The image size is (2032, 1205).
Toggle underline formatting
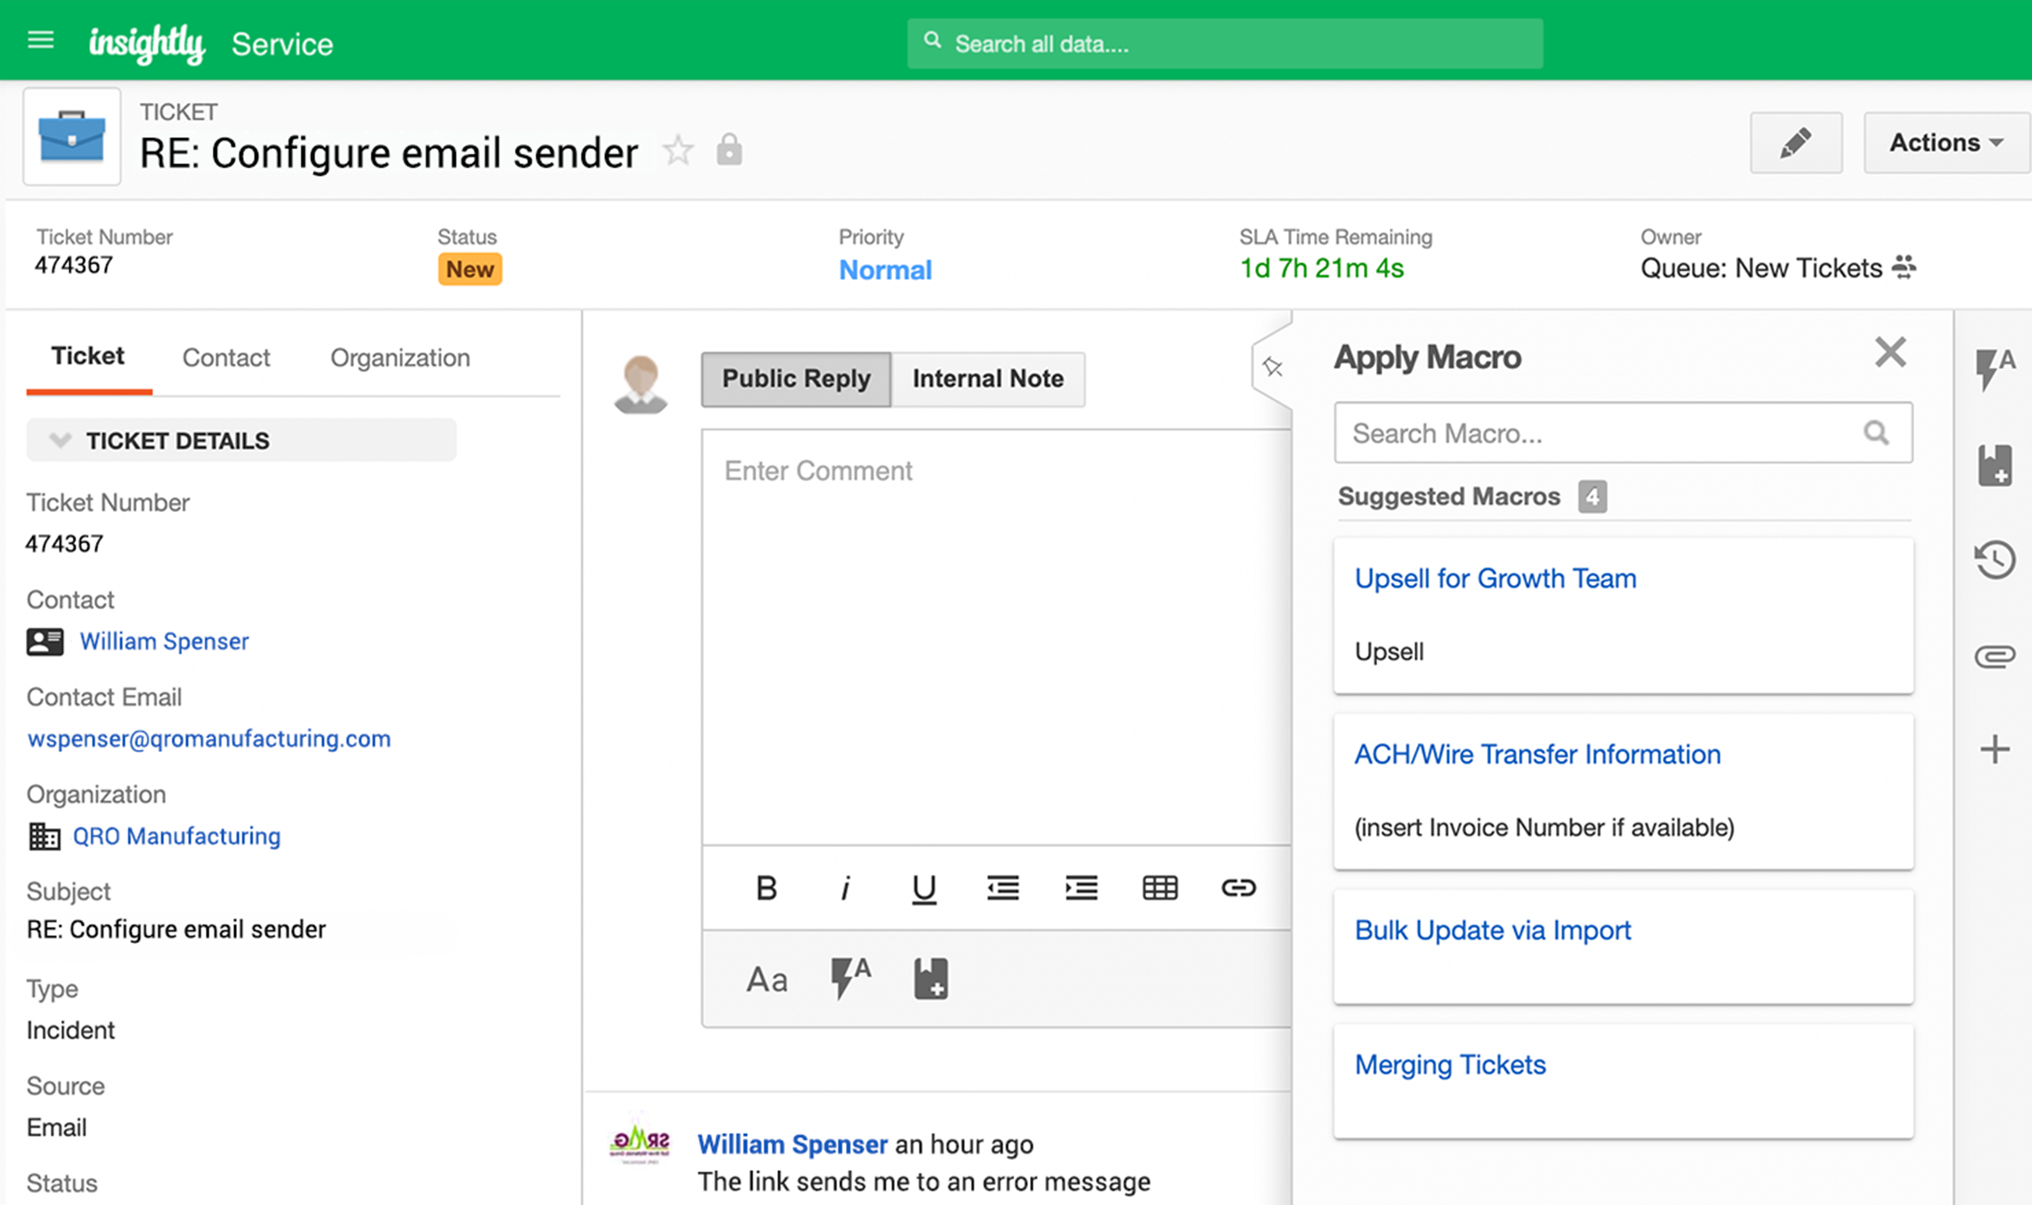[924, 889]
